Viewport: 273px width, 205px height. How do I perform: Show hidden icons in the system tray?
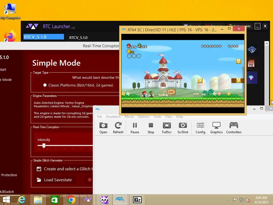[x=228, y=200]
